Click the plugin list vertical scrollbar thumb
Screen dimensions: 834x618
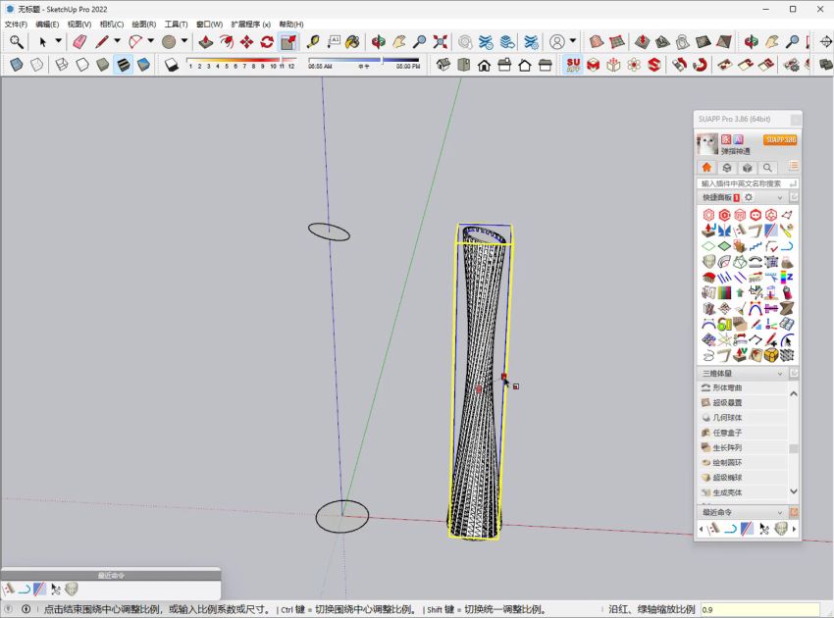794,448
